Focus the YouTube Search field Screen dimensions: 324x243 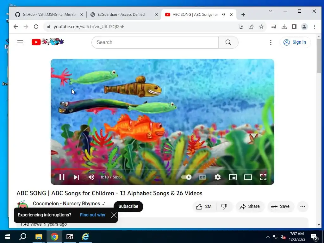coord(155,42)
